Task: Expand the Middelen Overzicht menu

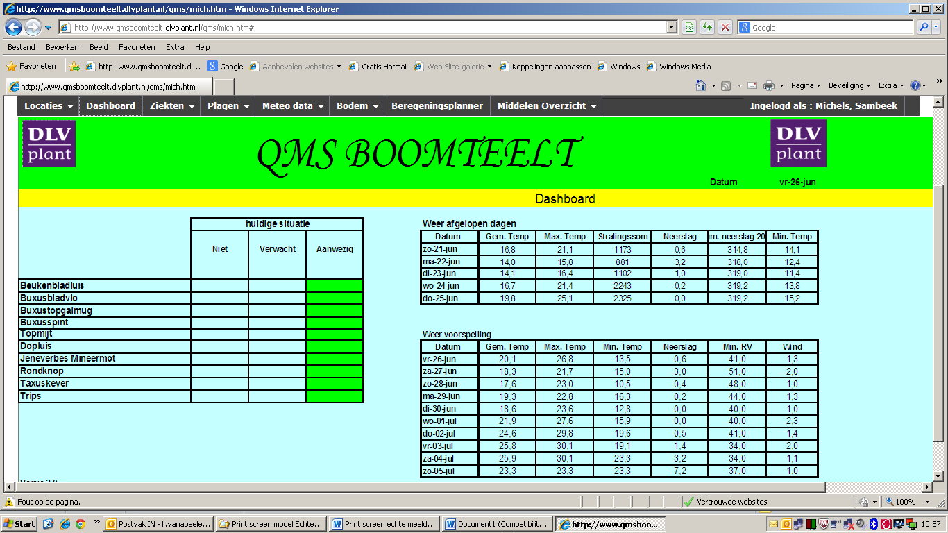Action: (x=547, y=106)
